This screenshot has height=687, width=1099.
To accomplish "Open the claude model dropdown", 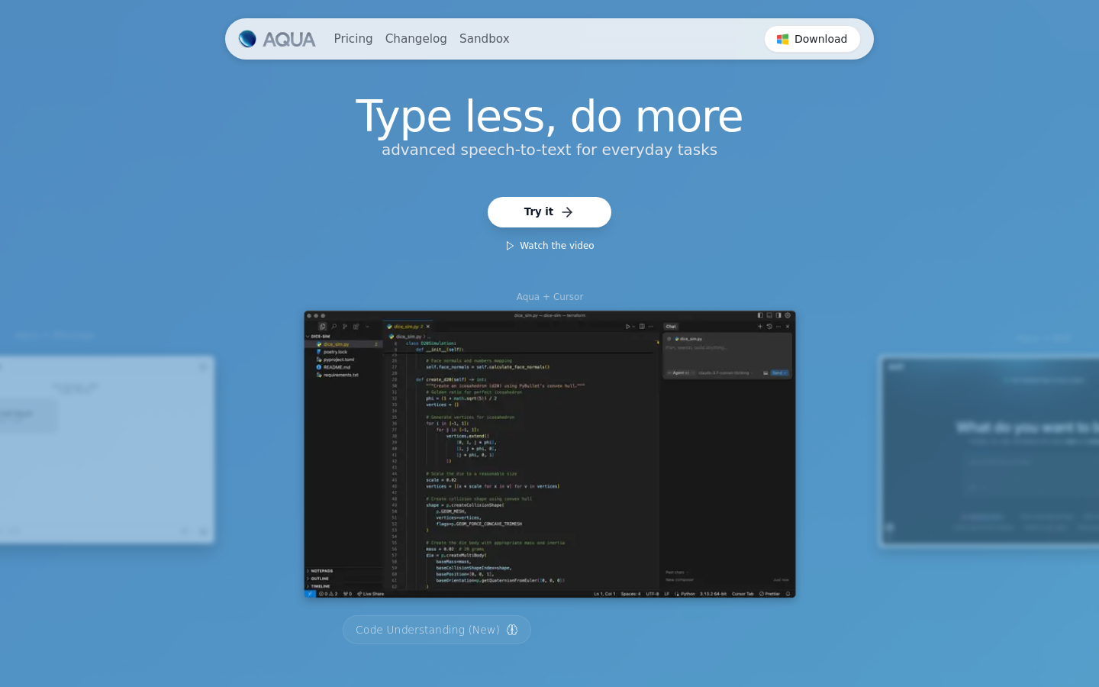I will 725,373.
